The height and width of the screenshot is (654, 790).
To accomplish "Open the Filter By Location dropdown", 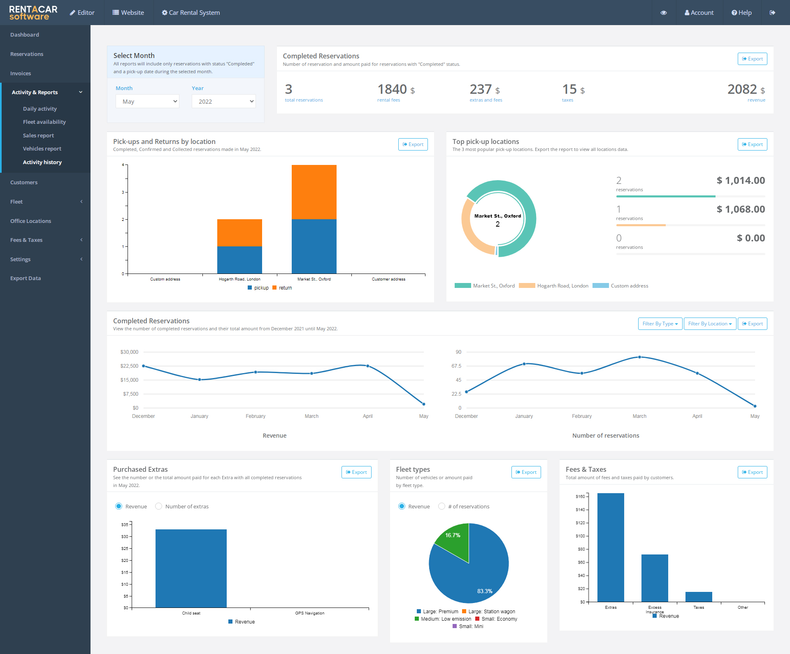I will (710, 324).
